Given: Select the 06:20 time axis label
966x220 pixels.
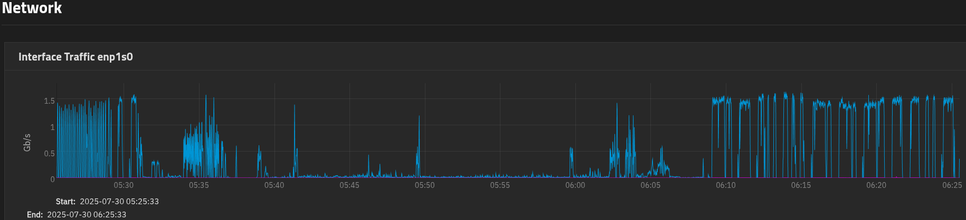Looking at the screenshot, I should pos(876,185).
